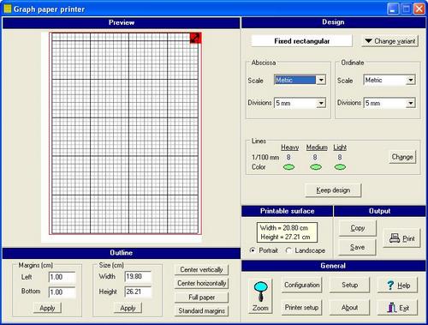Click the 'Height = 27.21 cm' printable surface text
The height and width of the screenshot is (325, 428).
point(285,237)
